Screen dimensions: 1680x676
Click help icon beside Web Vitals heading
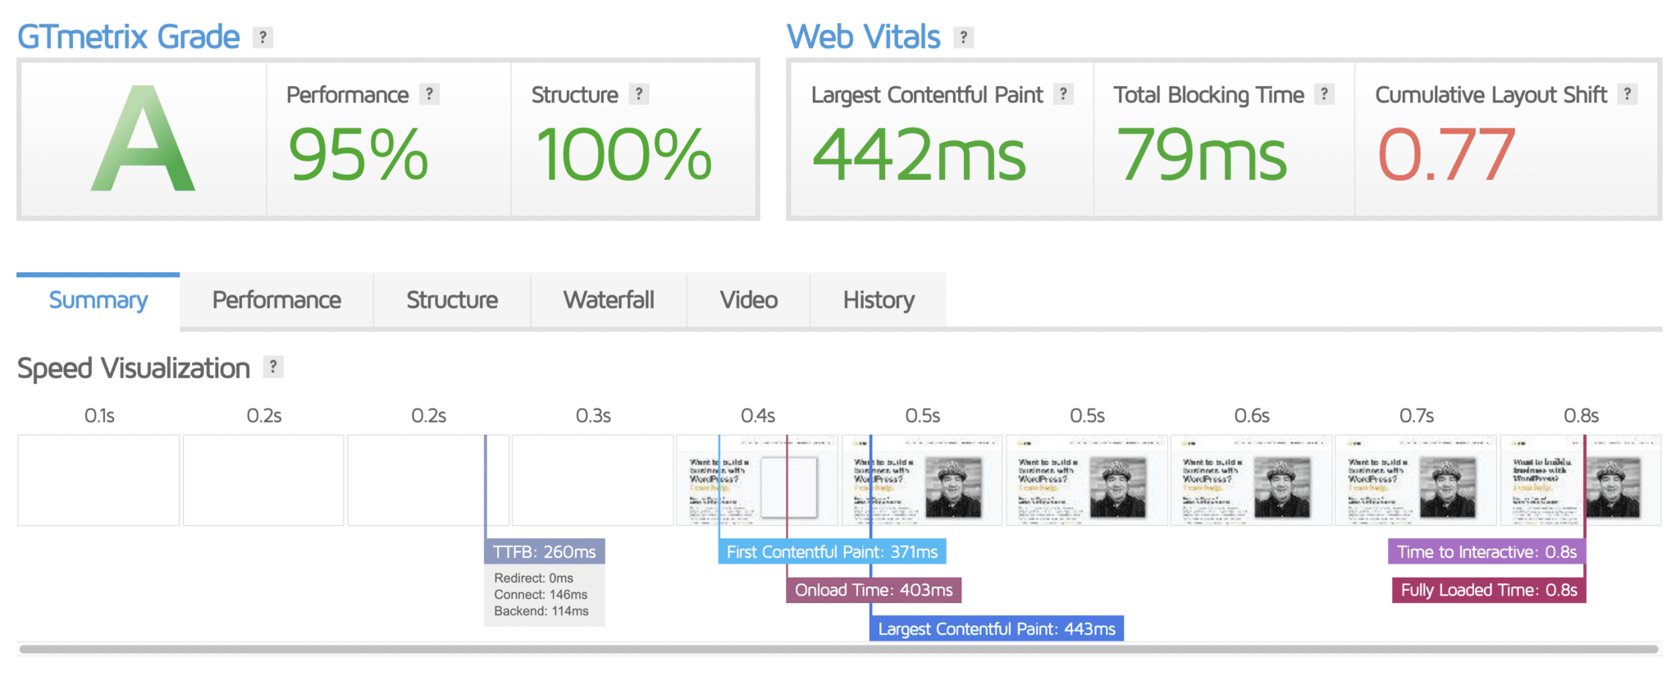964,37
